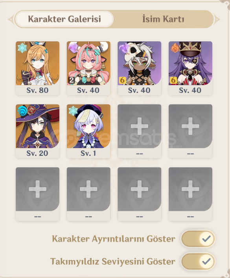Toggle Karakter Ayrıntılarını Göster switch
This screenshot has height=278, width=230.
[198, 239]
